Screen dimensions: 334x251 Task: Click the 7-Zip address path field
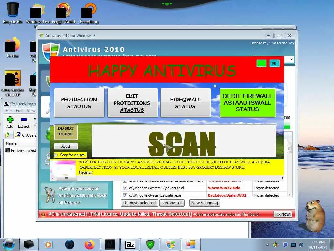click(x=25, y=135)
